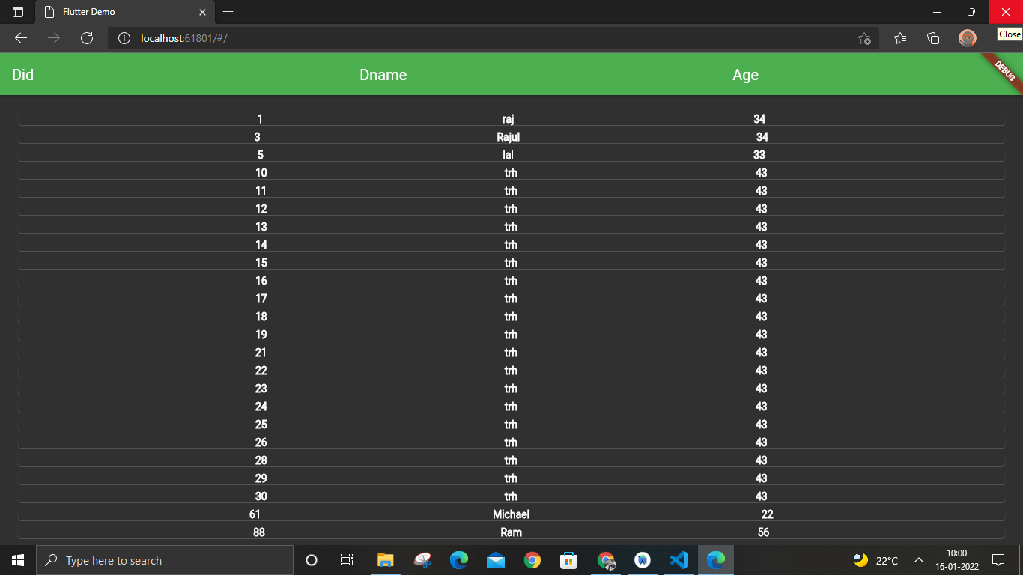Image resolution: width=1023 pixels, height=575 pixels.
Task: Click age 43 in row with Did 28
Action: point(761,460)
